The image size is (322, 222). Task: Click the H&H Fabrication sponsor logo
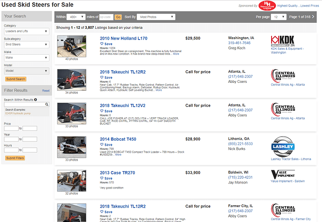(x=267, y=6)
